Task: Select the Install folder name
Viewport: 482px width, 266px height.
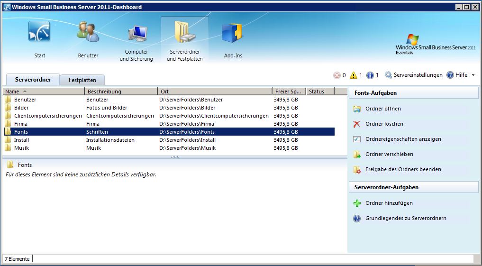Action: tap(21, 140)
